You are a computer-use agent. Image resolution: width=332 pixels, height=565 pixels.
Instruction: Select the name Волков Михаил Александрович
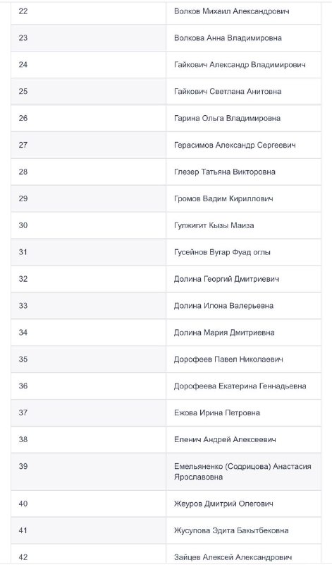[231, 11]
